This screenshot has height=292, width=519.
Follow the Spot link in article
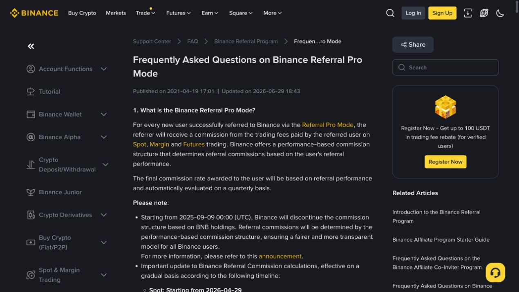[139, 144]
